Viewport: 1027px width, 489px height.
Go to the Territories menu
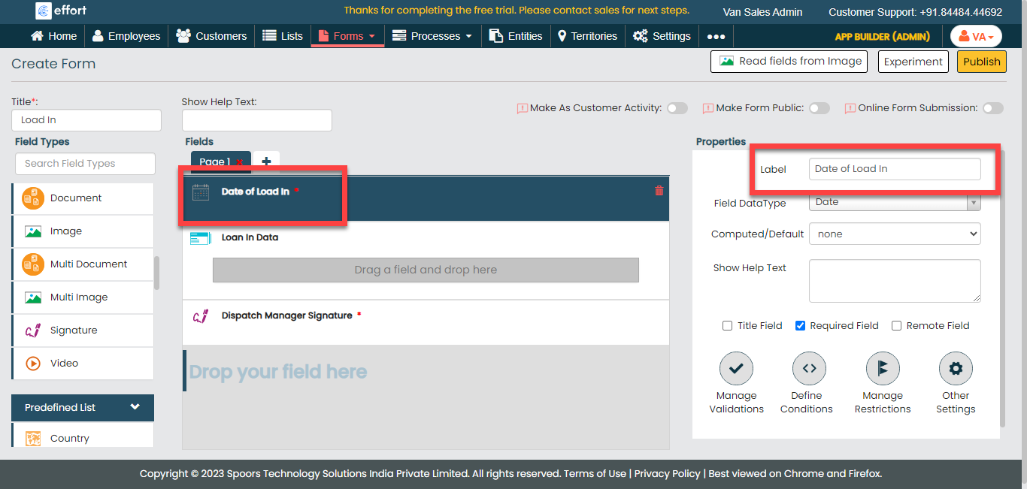coord(586,36)
